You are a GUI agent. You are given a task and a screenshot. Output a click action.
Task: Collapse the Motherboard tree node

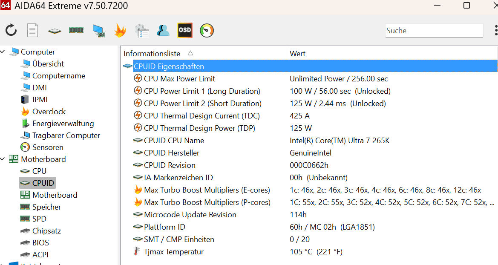(3, 159)
